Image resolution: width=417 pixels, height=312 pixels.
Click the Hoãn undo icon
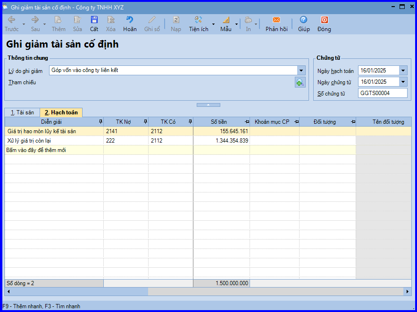[130, 20]
